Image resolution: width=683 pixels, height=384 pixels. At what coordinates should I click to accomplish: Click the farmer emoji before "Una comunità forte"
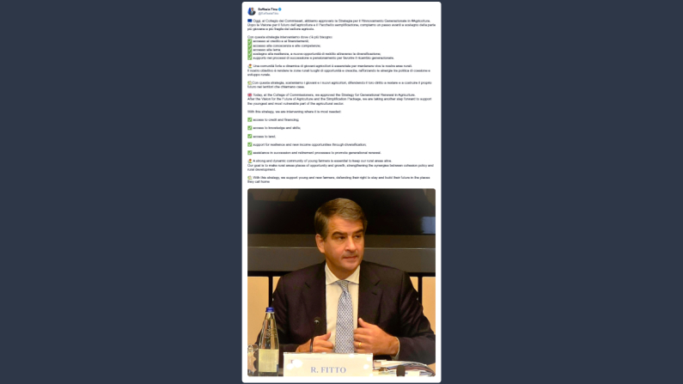pyautogui.click(x=250, y=66)
